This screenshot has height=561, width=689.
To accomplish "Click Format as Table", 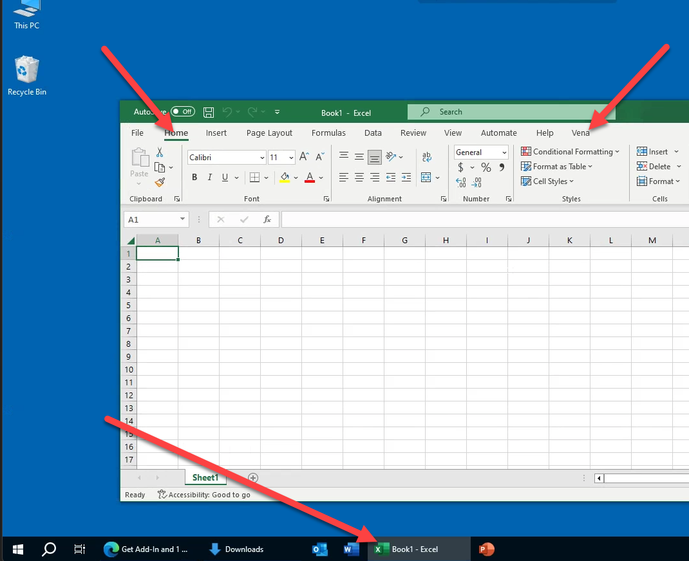I will tap(557, 167).
